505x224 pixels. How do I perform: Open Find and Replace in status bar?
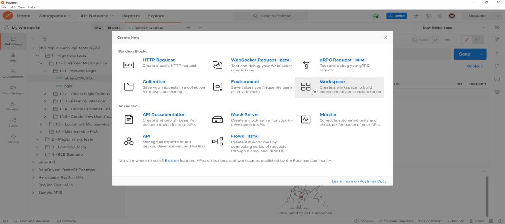click(32, 221)
